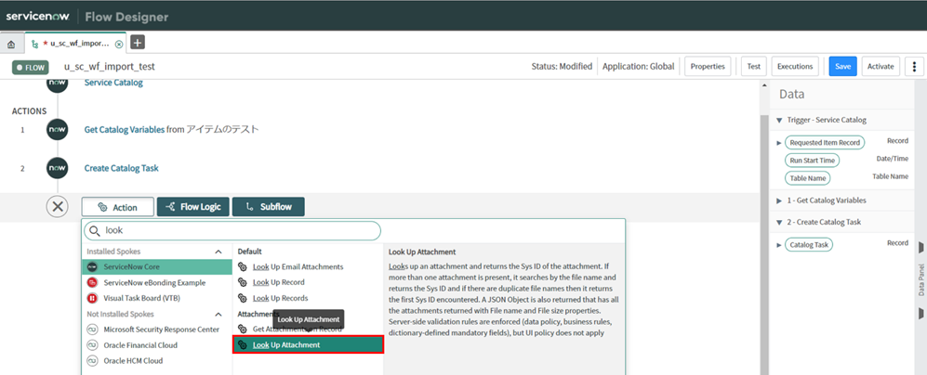927x375 pixels.
Task: Open Get Catalog Variables action
Action: [125, 130]
